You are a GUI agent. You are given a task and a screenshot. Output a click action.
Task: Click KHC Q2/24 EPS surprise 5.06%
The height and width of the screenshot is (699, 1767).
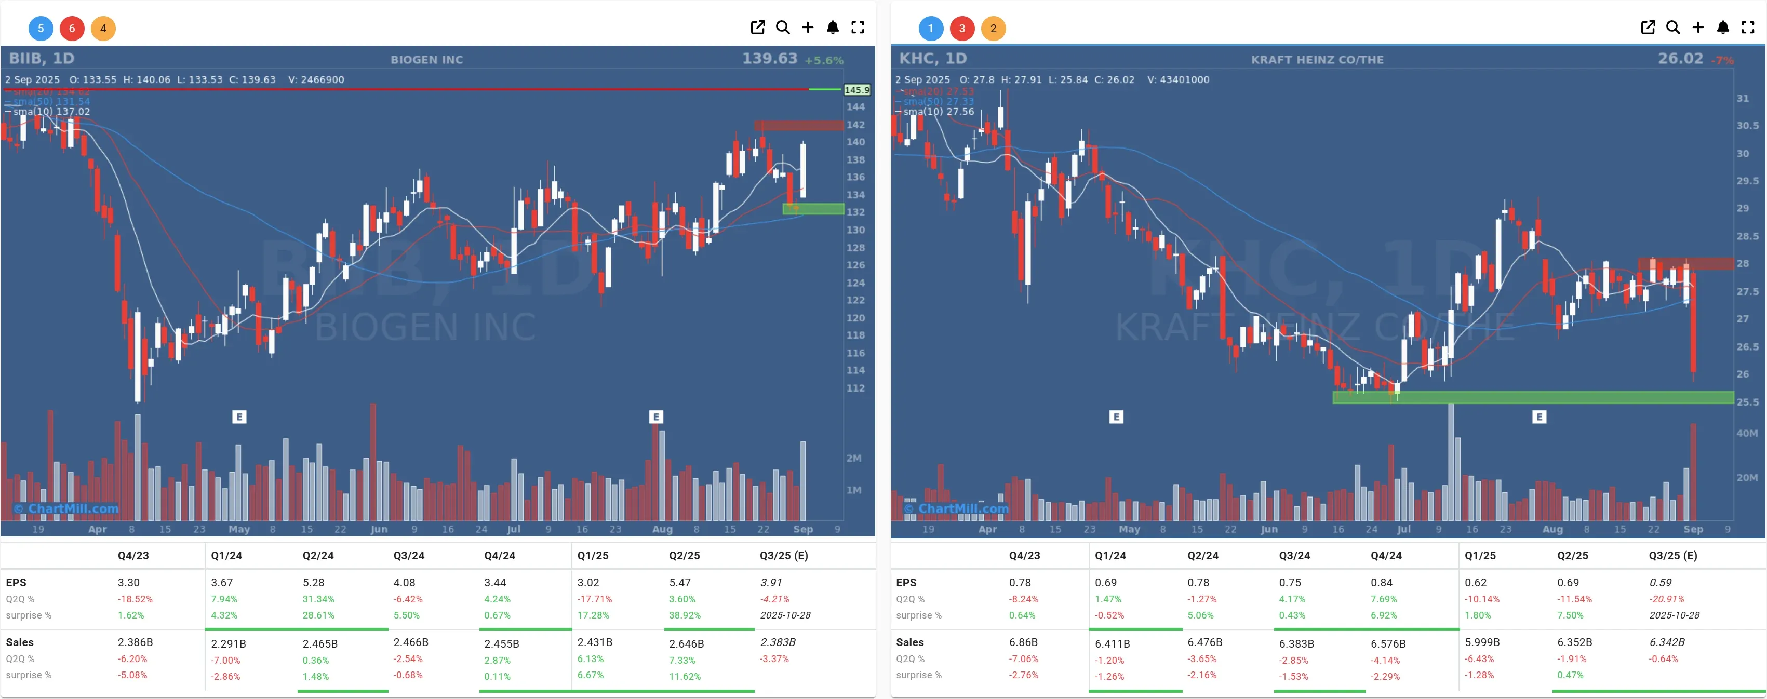coord(1200,615)
